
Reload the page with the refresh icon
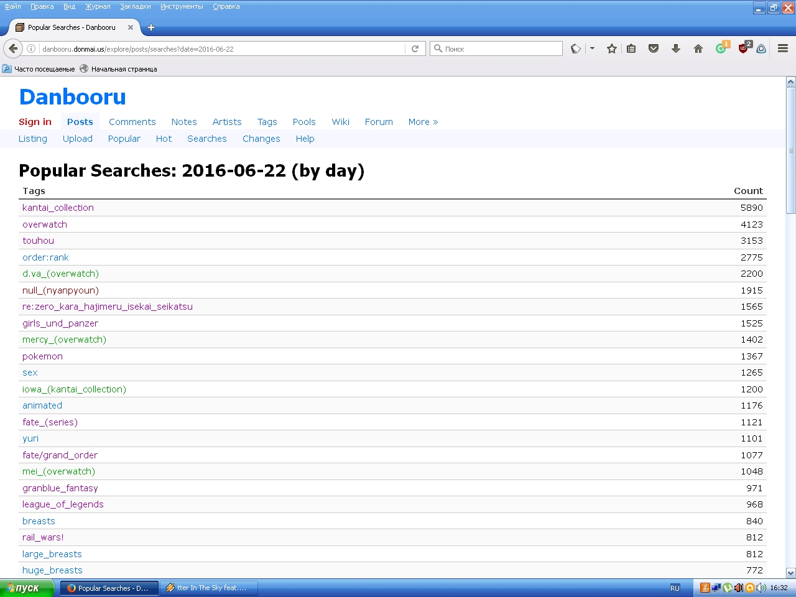[415, 49]
